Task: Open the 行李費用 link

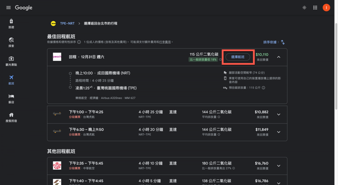Action: (165, 42)
